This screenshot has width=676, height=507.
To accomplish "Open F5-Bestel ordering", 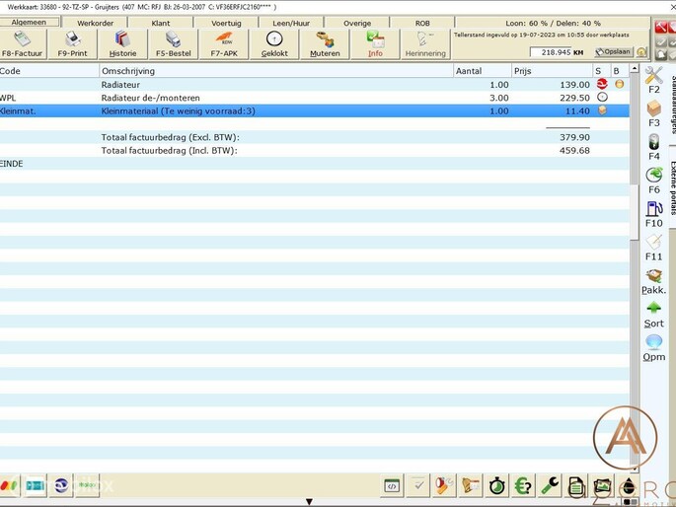I will [173, 43].
